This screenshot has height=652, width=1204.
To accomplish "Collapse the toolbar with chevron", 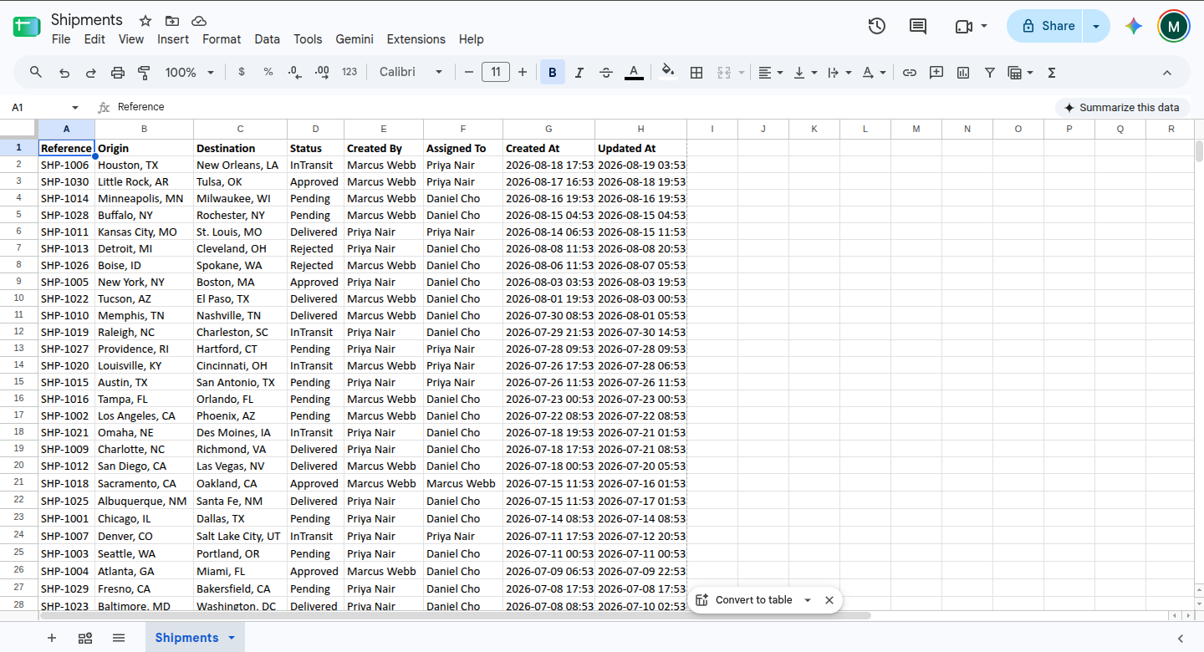I will coord(1167,73).
